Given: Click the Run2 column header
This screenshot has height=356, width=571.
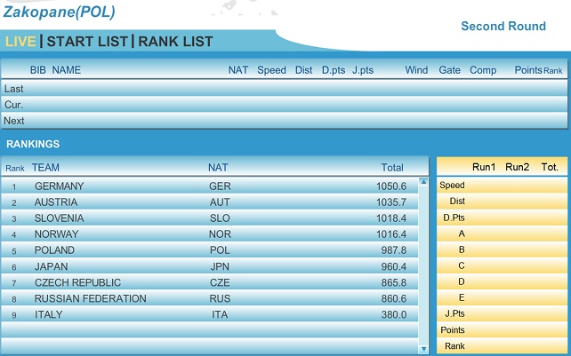Looking at the screenshot, I should coord(517,167).
